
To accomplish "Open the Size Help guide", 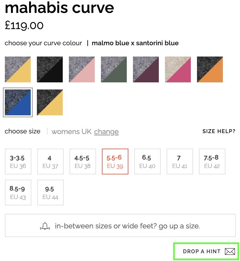I will (x=219, y=131).
